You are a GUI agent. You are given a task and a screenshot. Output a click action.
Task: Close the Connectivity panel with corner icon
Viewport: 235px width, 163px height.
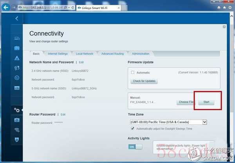click(224, 27)
